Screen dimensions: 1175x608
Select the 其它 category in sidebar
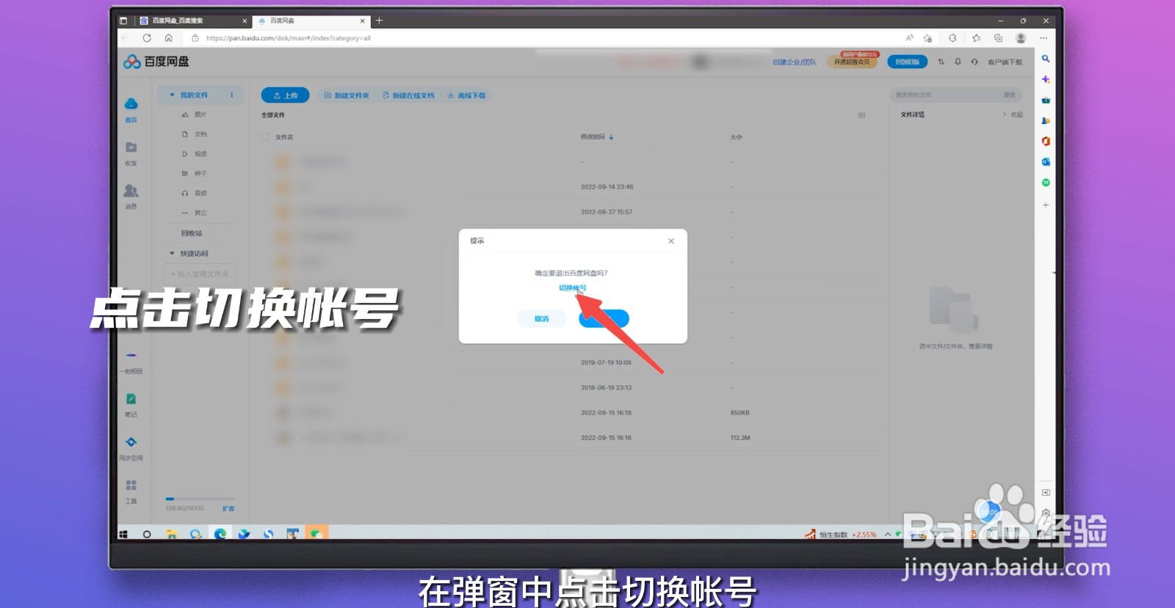pos(195,213)
